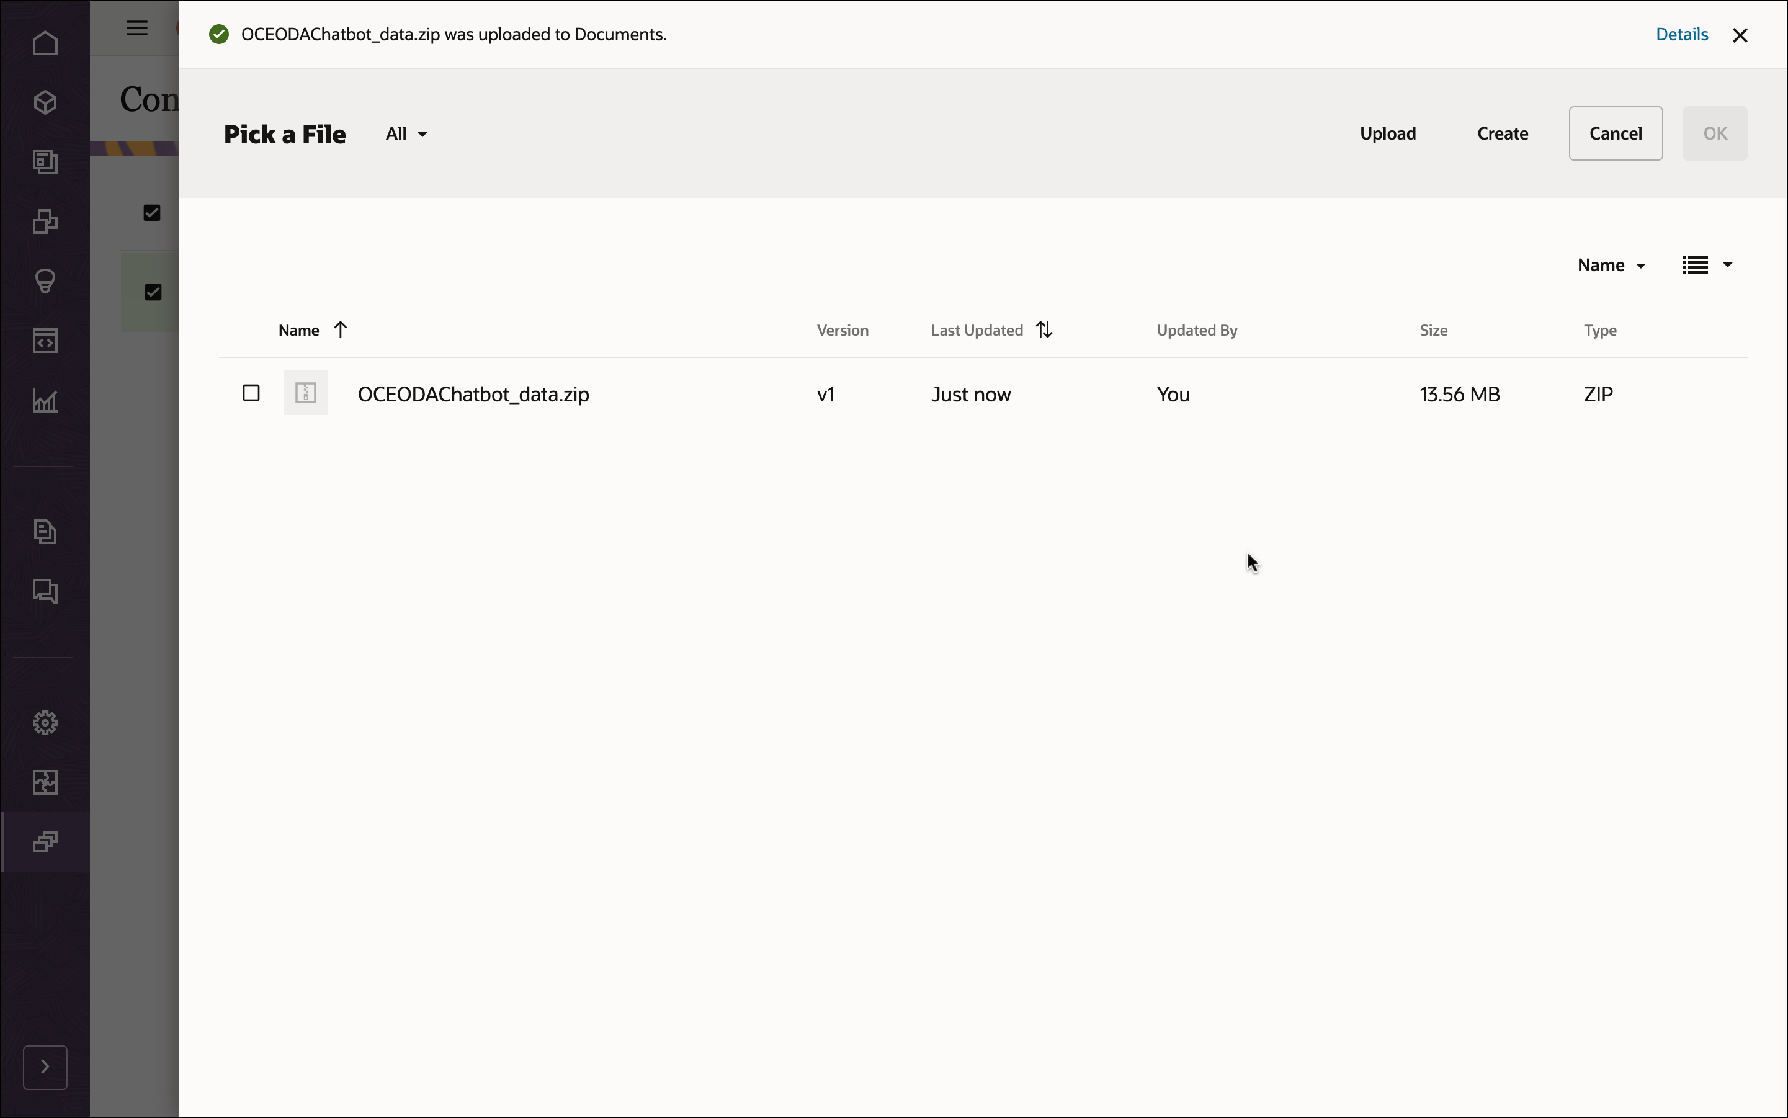The image size is (1788, 1118).
Task: Confirm file selection with the OK button
Action: point(1715,133)
